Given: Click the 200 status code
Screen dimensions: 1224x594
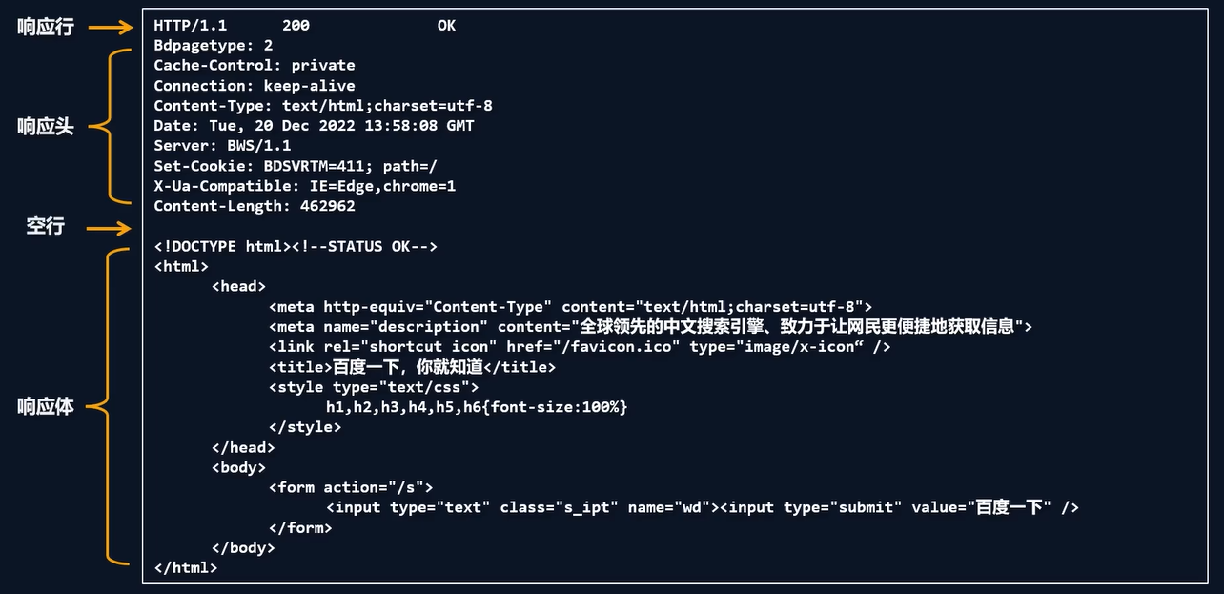Looking at the screenshot, I should tap(296, 26).
